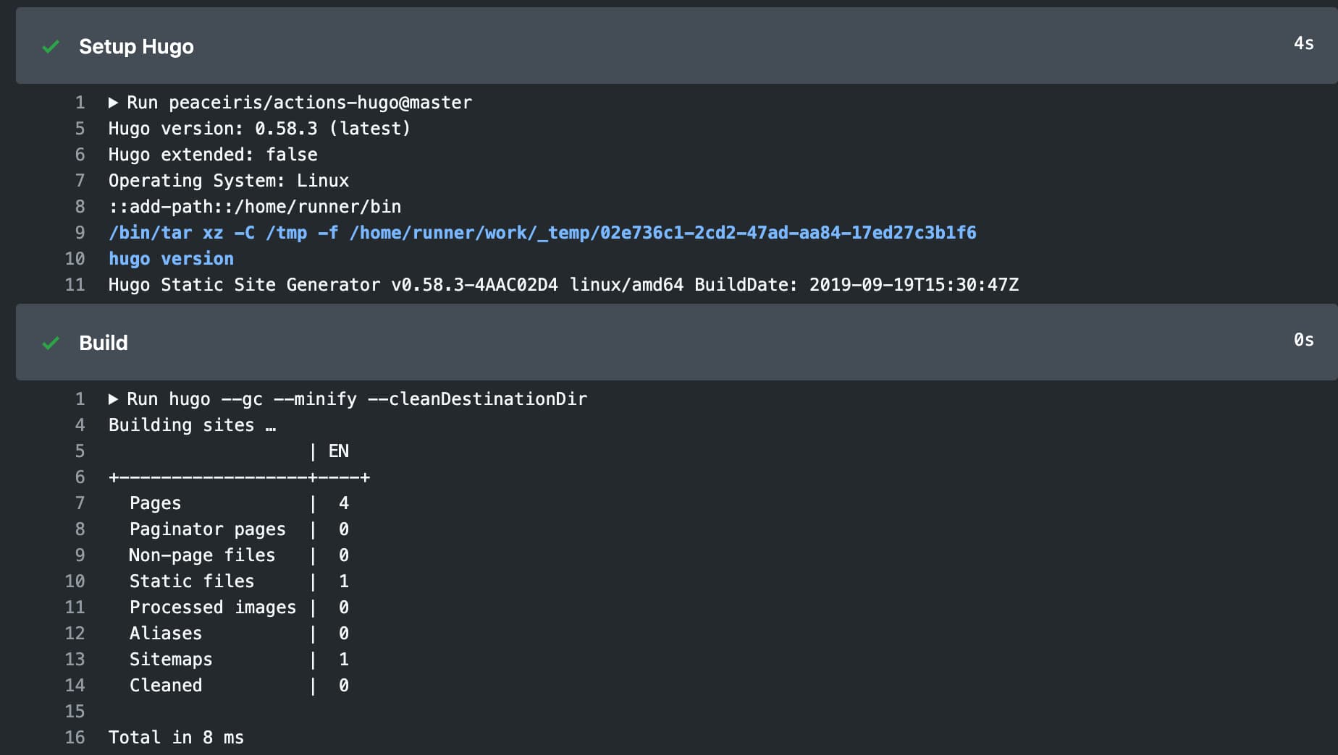
Task: Select line number 7 beside the Pages row
Action: [x=80, y=503]
